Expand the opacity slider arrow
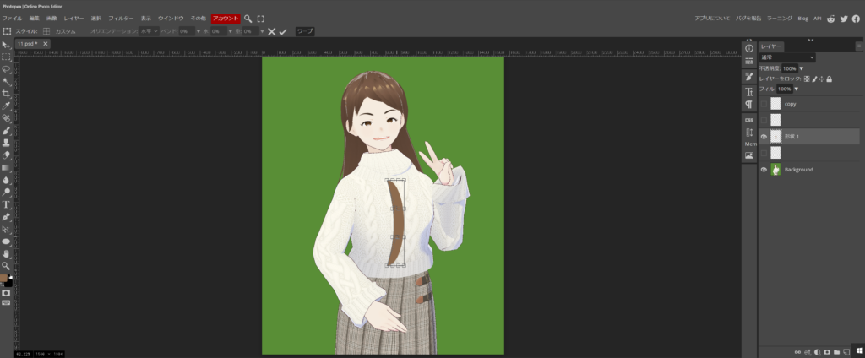This screenshot has height=358, width=865. pos(801,68)
